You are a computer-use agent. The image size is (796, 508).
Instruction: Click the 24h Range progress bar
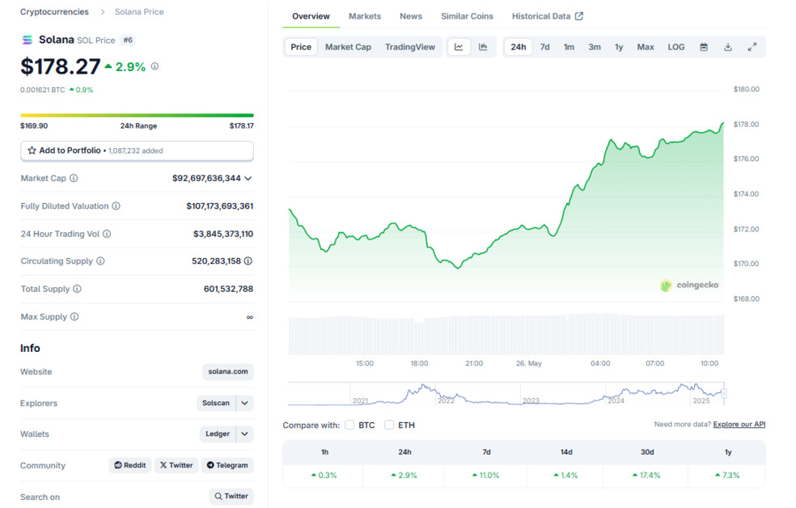tap(137, 116)
